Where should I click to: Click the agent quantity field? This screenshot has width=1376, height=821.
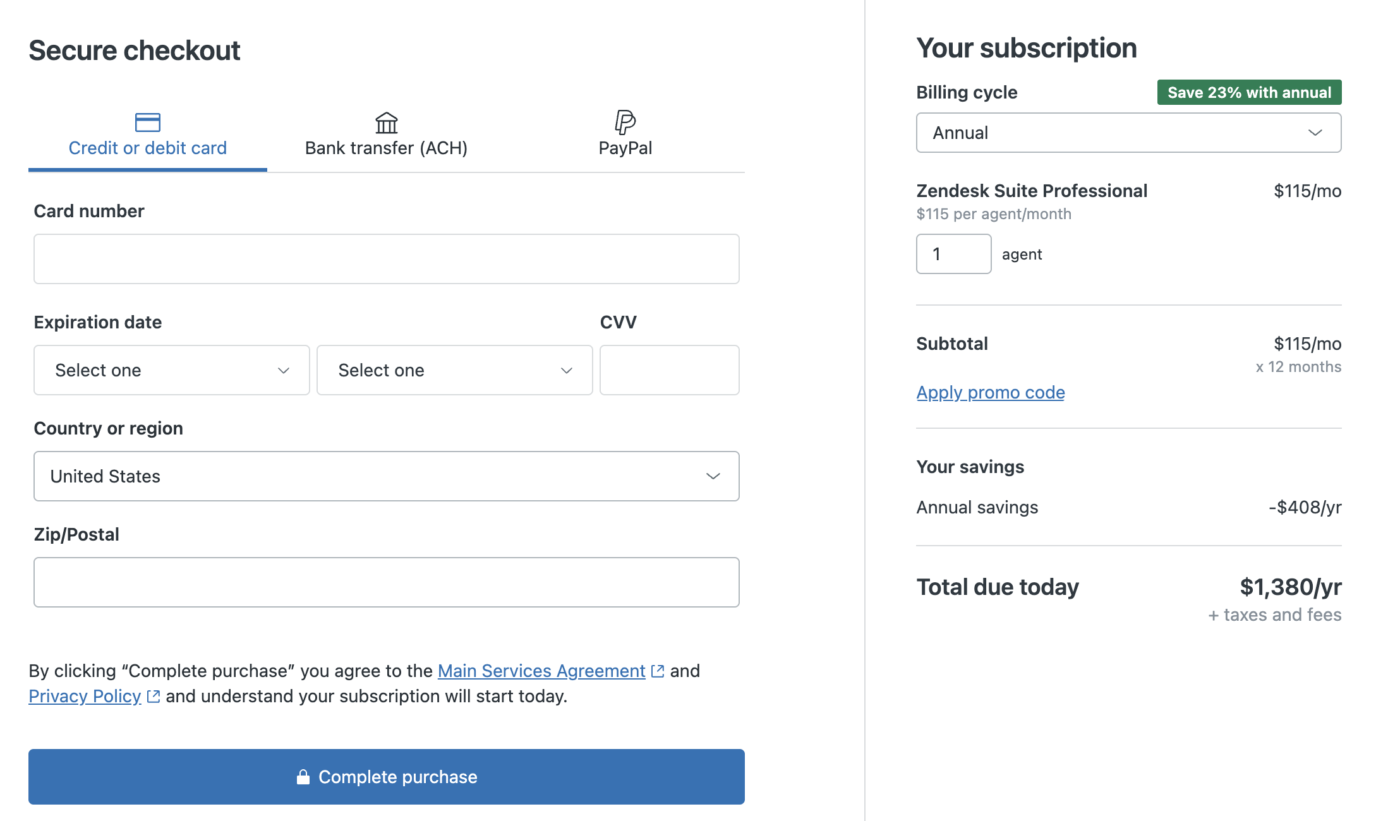pyautogui.click(x=954, y=254)
